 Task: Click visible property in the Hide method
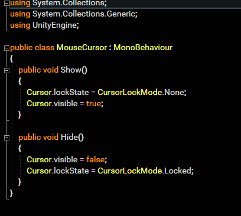[66, 159]
